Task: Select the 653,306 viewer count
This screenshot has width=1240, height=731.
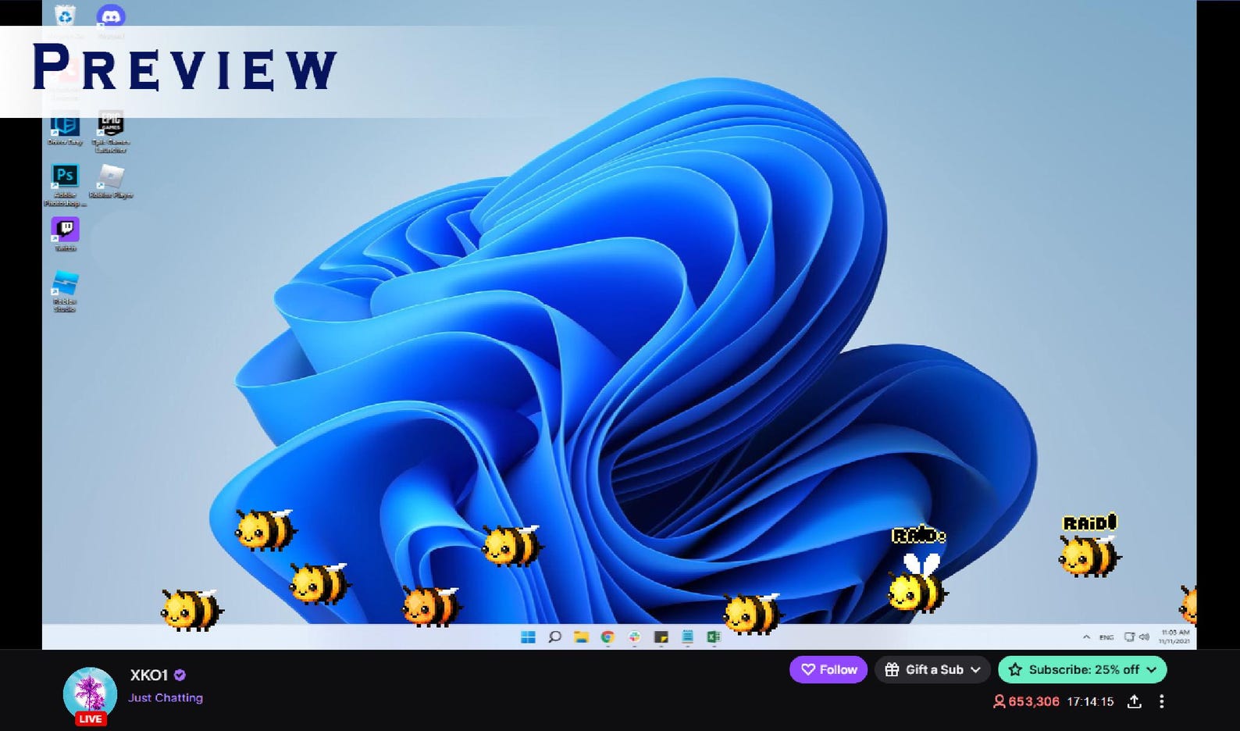Action: 1025,701
